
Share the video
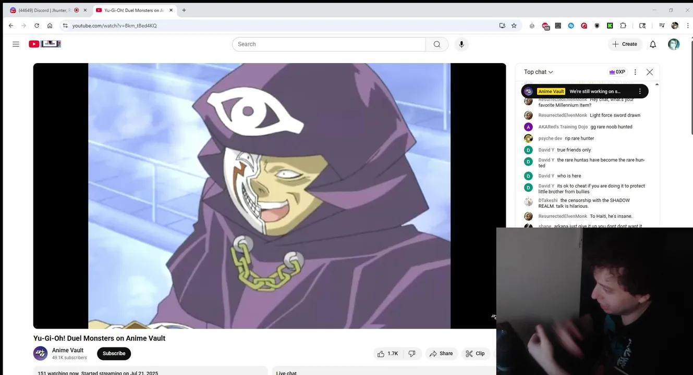441,354
